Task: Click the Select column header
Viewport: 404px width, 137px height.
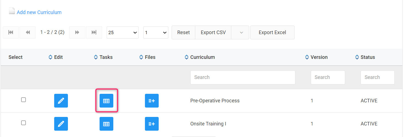Action: (x=15, y=57)
